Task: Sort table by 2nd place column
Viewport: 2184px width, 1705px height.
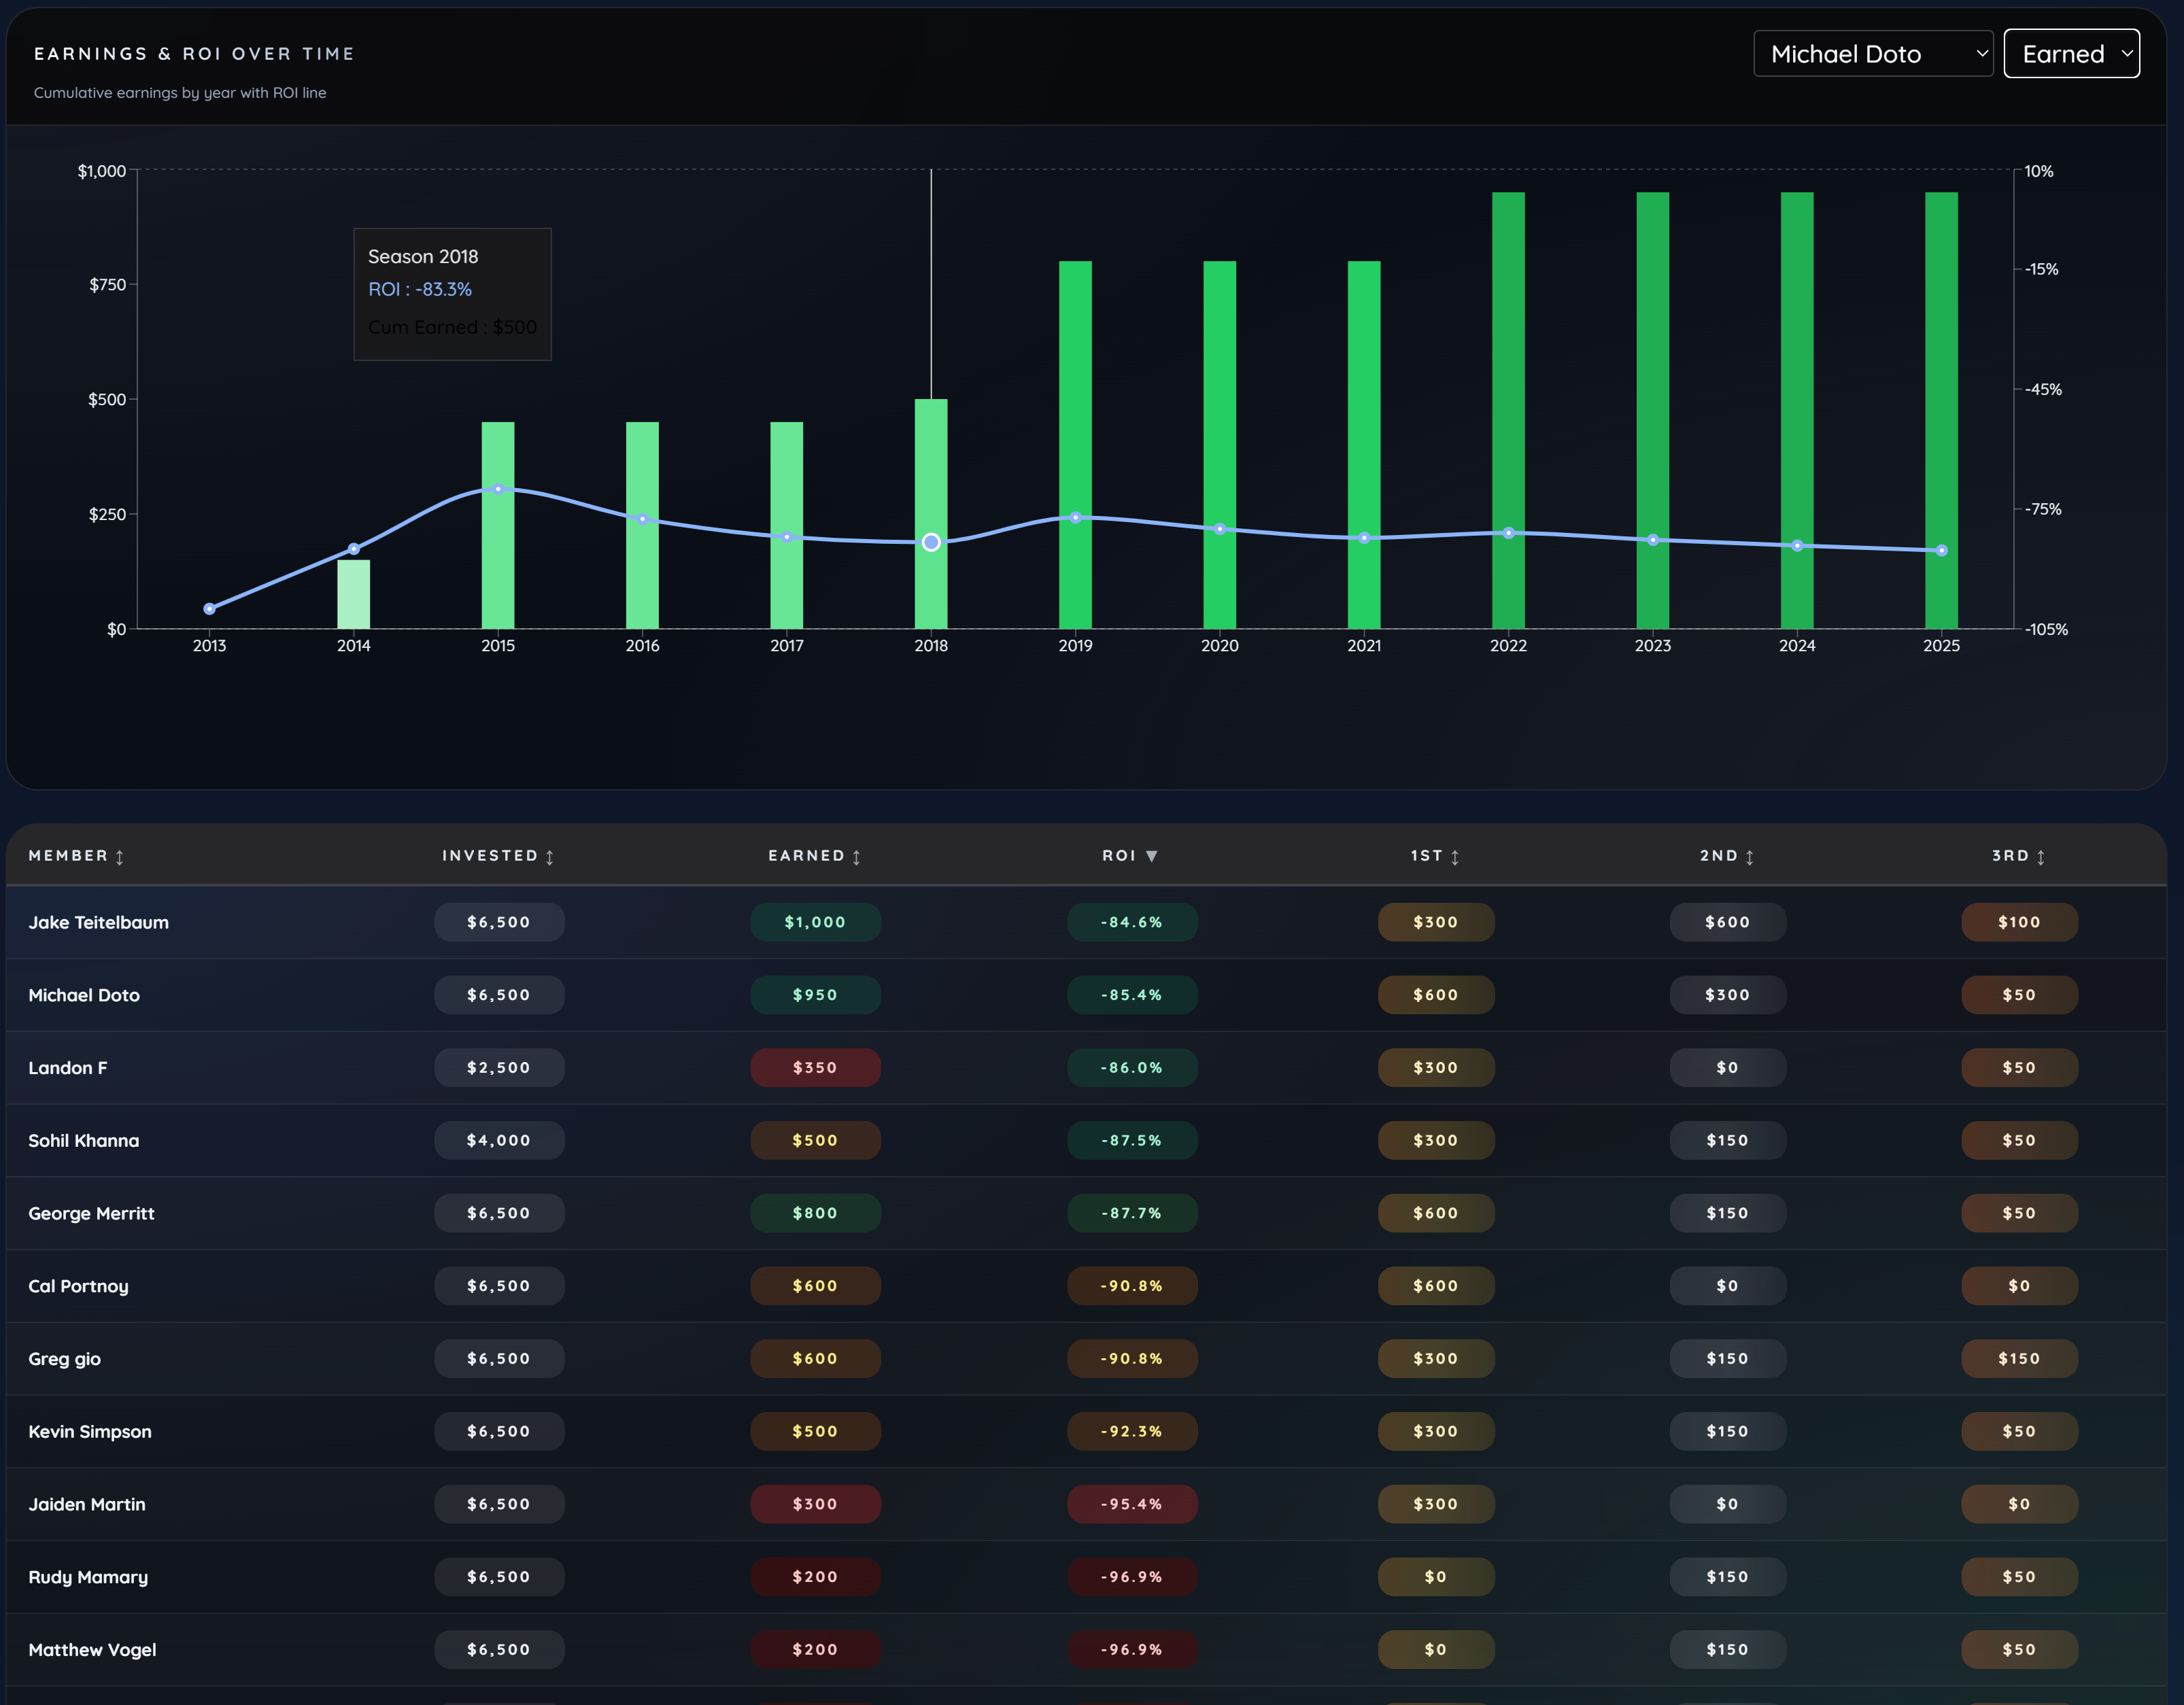Action: pyautogui.click(x=1727, y=856)
